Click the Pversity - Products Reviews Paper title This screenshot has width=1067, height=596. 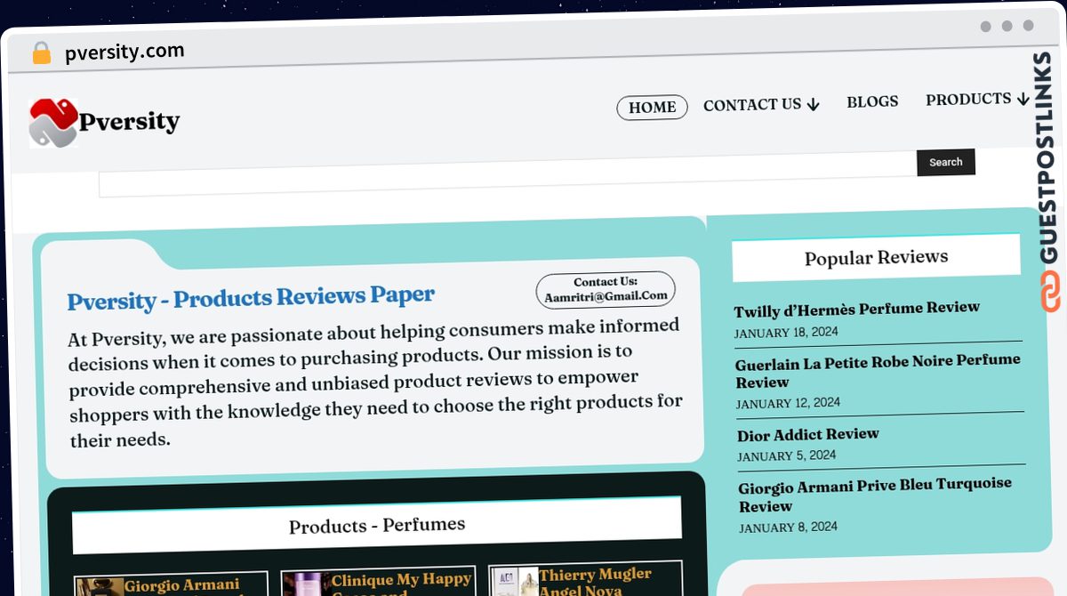tap(251, 298)
